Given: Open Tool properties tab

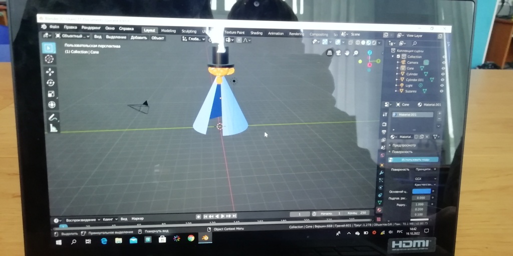Looking at the screenshot, I should 384,114.
